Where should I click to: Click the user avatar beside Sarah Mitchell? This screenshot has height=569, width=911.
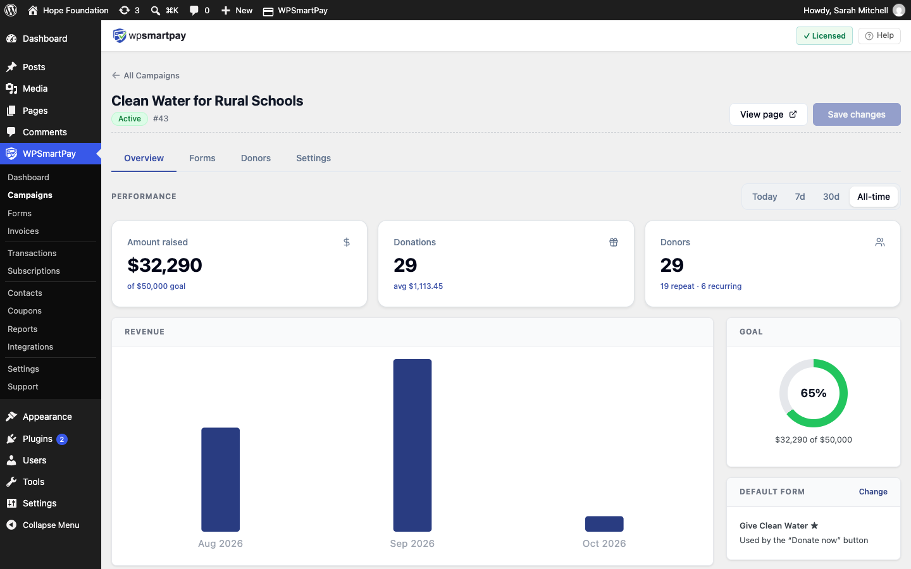click(898, 10)
